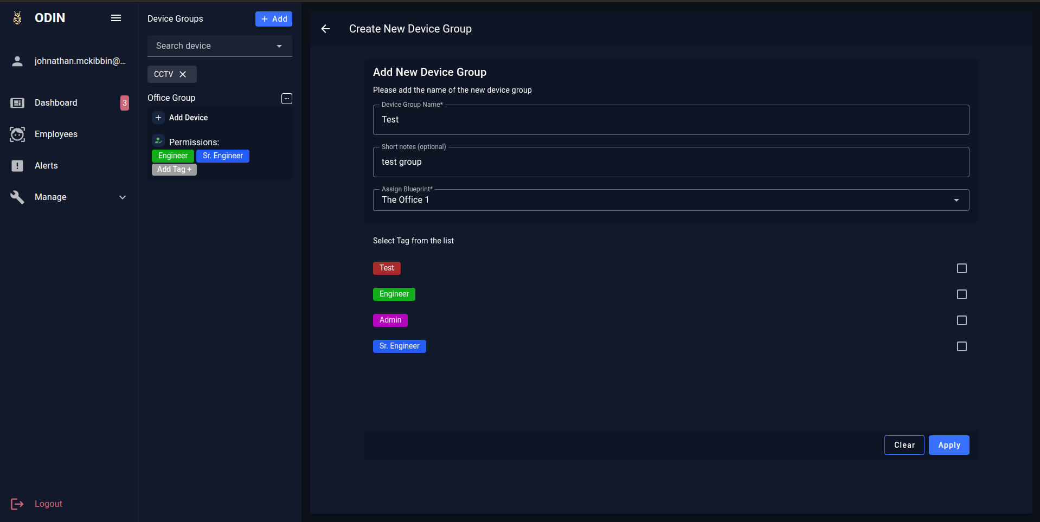
Task: Check the Test tag checkbox
Action: point(961,268)
